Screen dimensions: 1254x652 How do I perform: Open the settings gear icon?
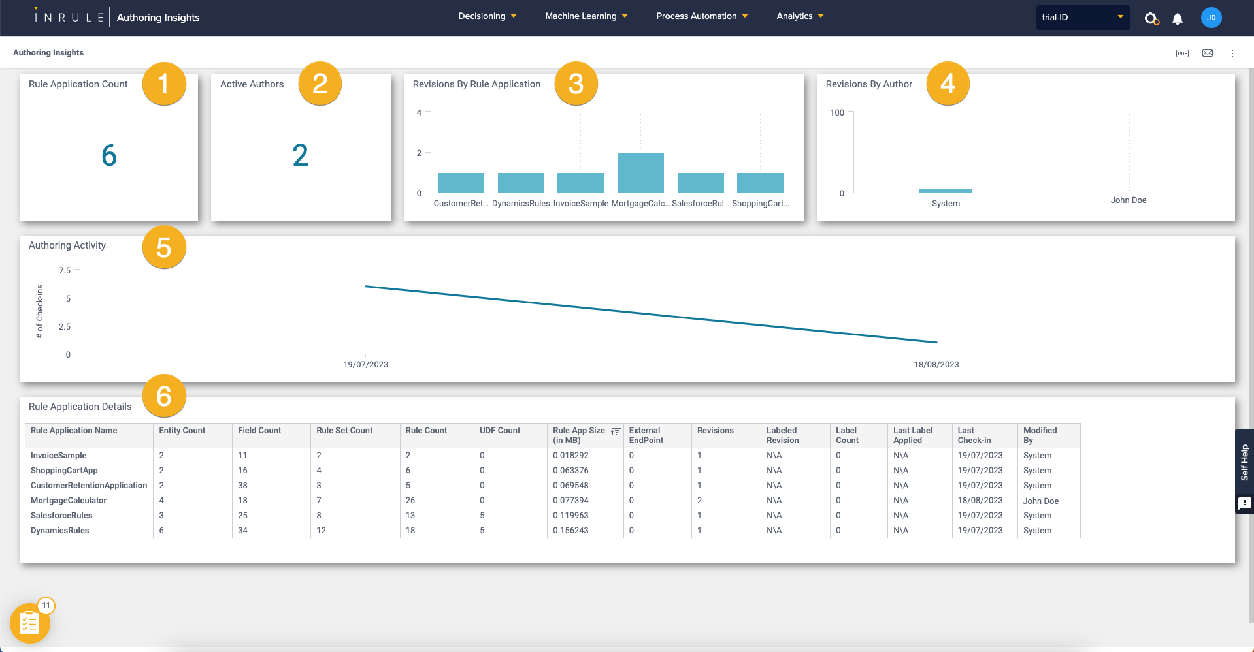[x=1150, y=18]
